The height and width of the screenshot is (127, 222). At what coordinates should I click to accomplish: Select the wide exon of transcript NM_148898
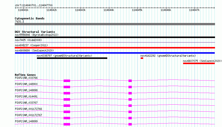[x=67, y=93]
